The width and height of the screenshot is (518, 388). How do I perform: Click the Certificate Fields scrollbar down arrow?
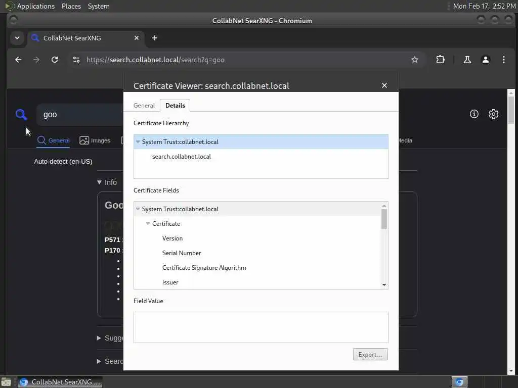point(384,285)
